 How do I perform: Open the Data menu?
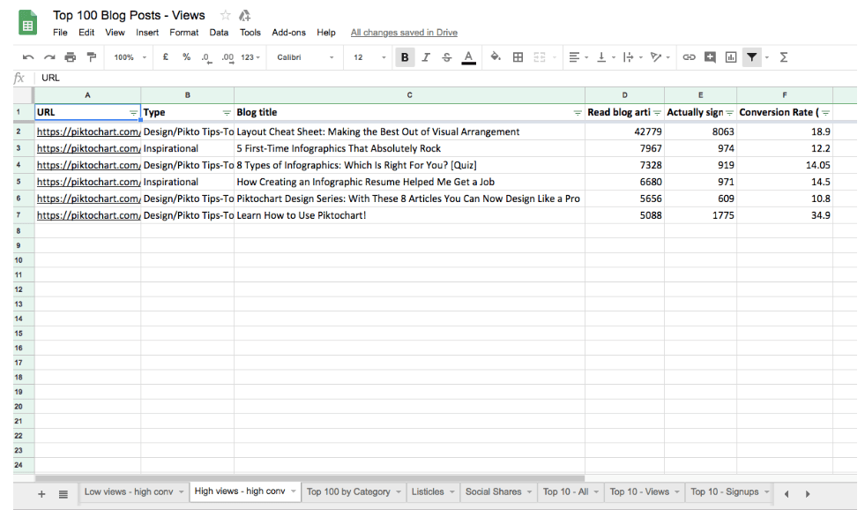pos(219,33)
